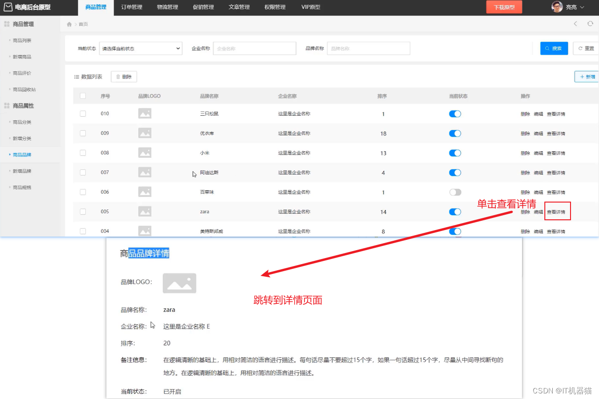Click the 新增 button
This screenshot has height=399, width=599.
point(587,77)
